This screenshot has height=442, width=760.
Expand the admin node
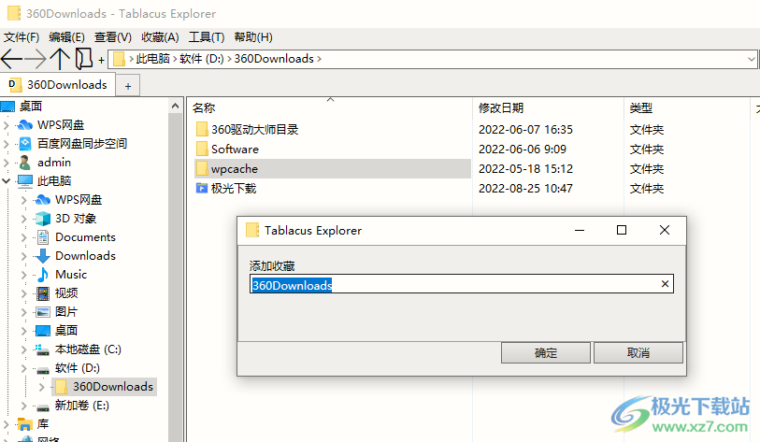pos(6,163)
